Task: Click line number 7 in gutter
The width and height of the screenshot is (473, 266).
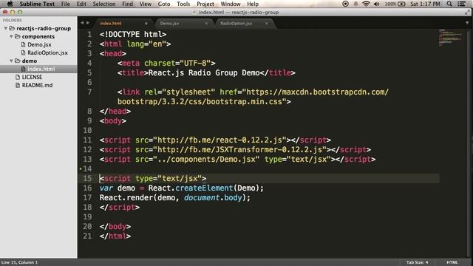Action: coord(89,92)
